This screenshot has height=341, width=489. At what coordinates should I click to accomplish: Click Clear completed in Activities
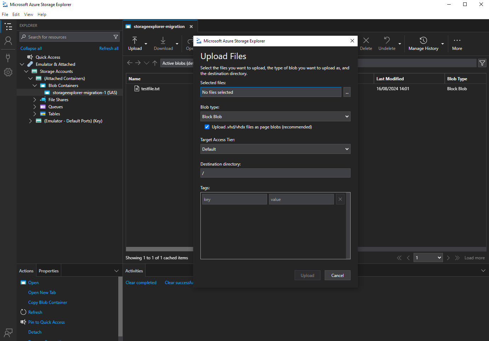coord(141,283)
